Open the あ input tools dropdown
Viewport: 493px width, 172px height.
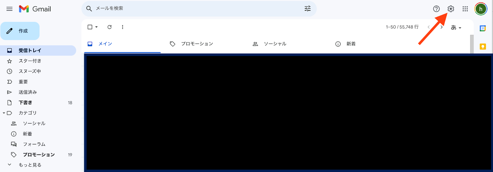pos(456,27)
